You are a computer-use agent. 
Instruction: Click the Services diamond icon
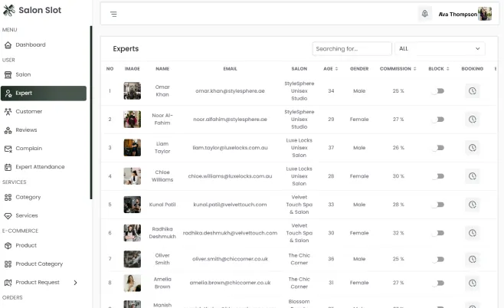(8, 216)
